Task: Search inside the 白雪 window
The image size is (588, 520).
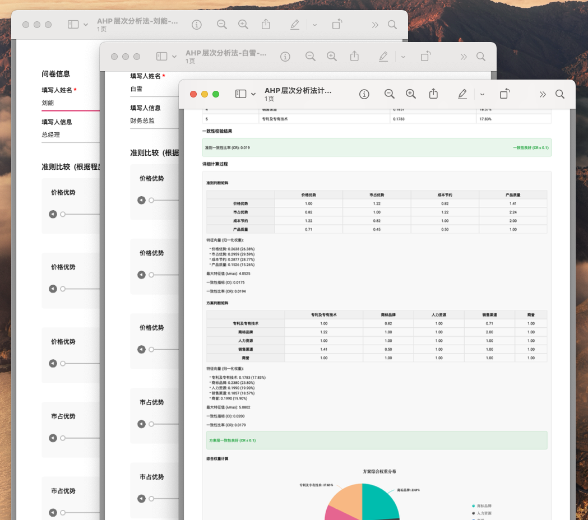Action: coord(481,57)
